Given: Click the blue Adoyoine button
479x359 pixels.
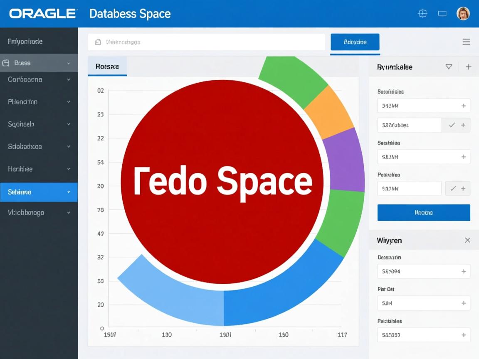Looking at the screenshot, I should point(355,42).
